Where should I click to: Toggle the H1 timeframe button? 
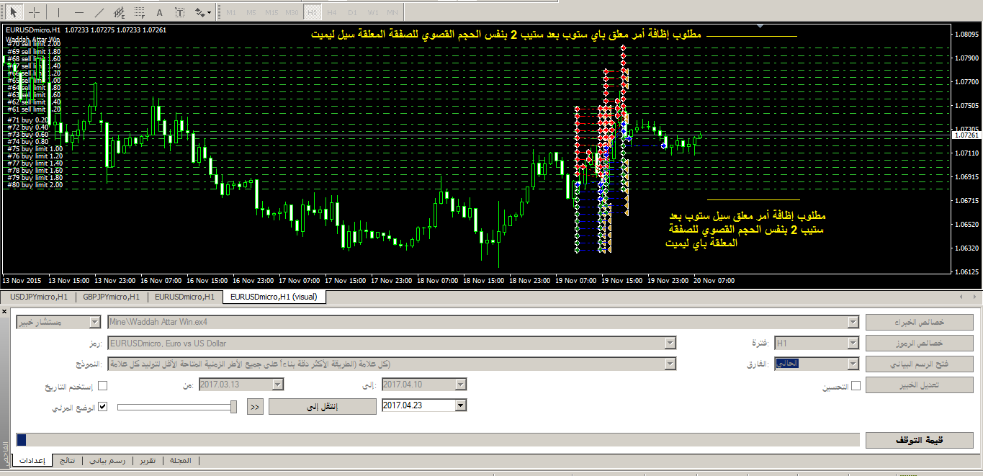coord(311,13)
